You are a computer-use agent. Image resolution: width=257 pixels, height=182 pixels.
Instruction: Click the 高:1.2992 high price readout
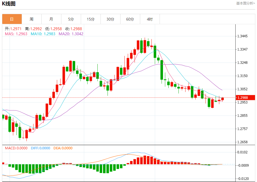coord(33,29)
